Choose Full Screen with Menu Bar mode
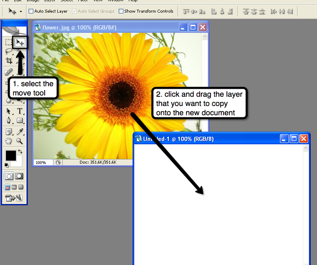Image resolution: width=317 pixels, height=265 pixels. pyautogui.click(x=14, y=187)
